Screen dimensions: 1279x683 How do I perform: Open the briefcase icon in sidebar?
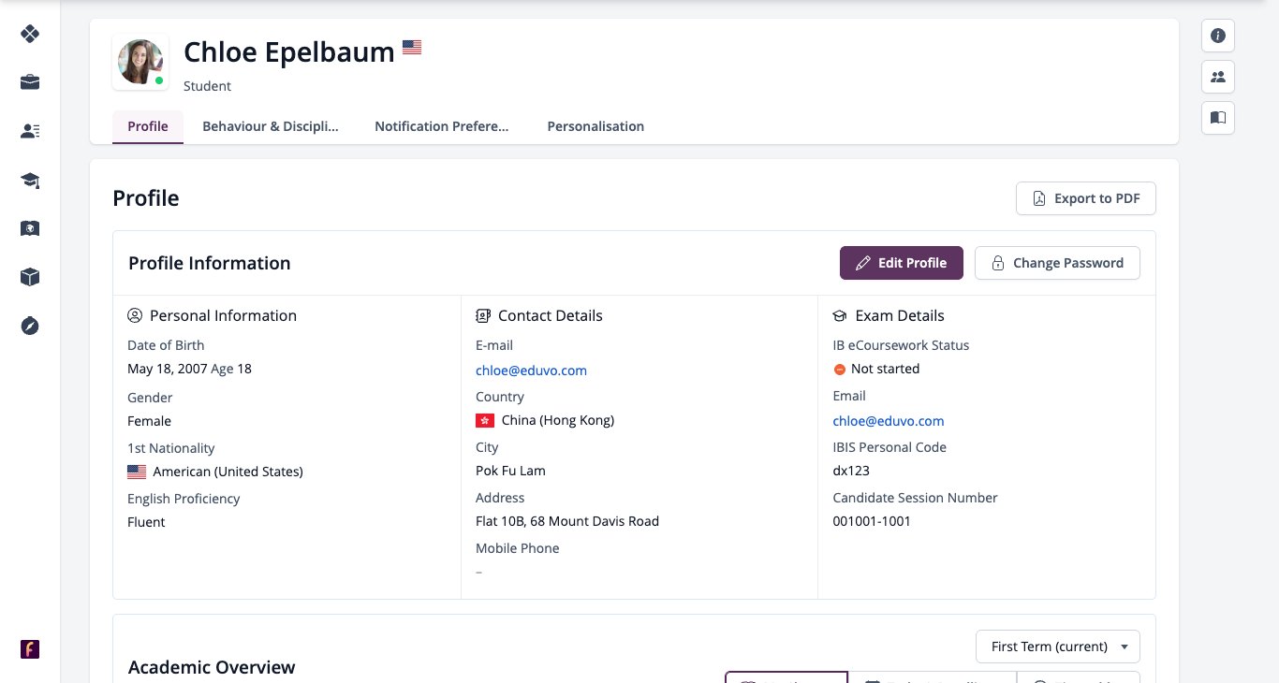tap(30, 82)
